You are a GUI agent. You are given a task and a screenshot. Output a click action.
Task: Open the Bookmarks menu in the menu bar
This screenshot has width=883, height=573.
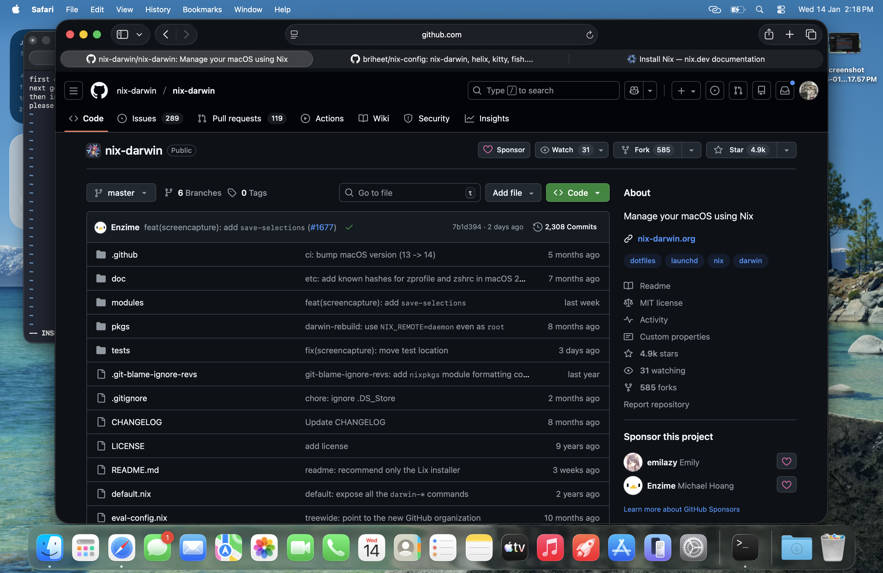coord(202,9)
